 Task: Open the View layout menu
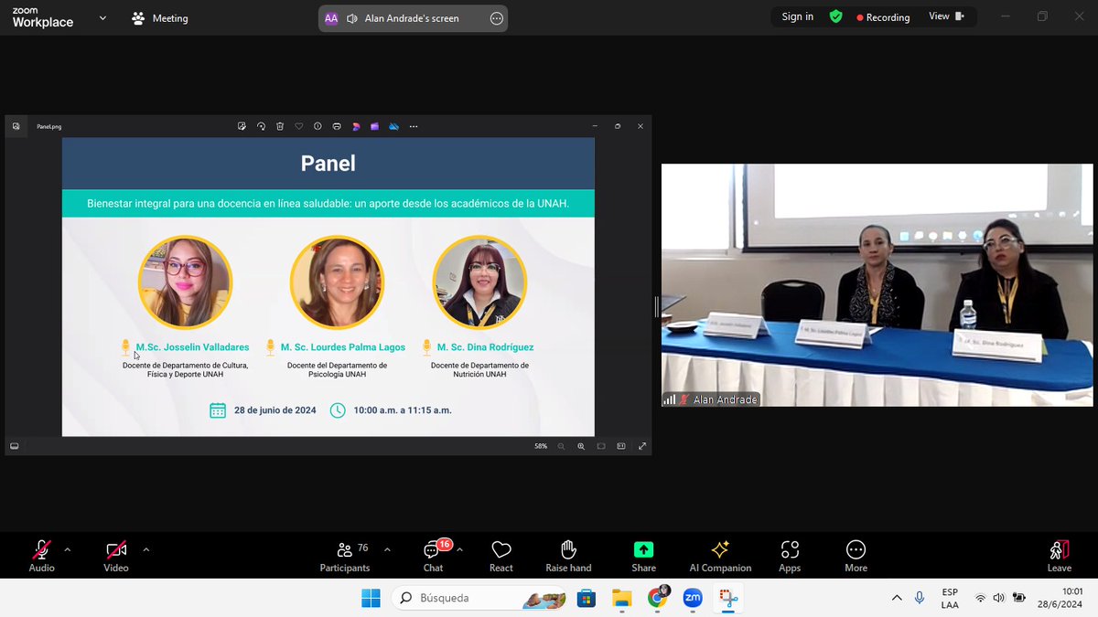pos(946,16)
